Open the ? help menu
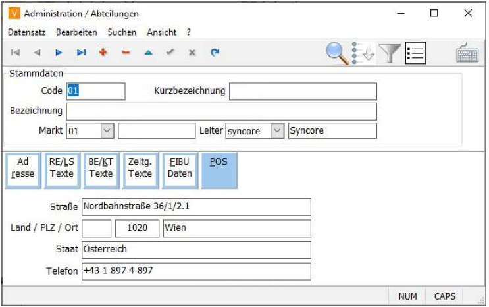 (189, 32)
